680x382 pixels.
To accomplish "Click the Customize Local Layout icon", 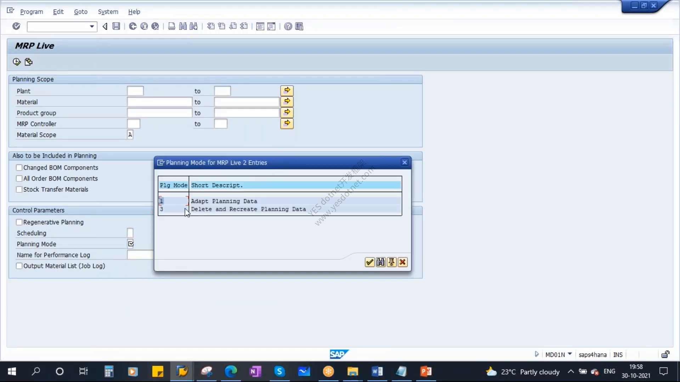I will pyautogui.click(x=299, y=27).
